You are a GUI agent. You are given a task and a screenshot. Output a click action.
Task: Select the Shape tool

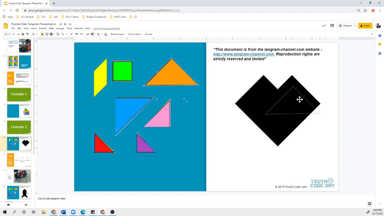click(58, 34)
